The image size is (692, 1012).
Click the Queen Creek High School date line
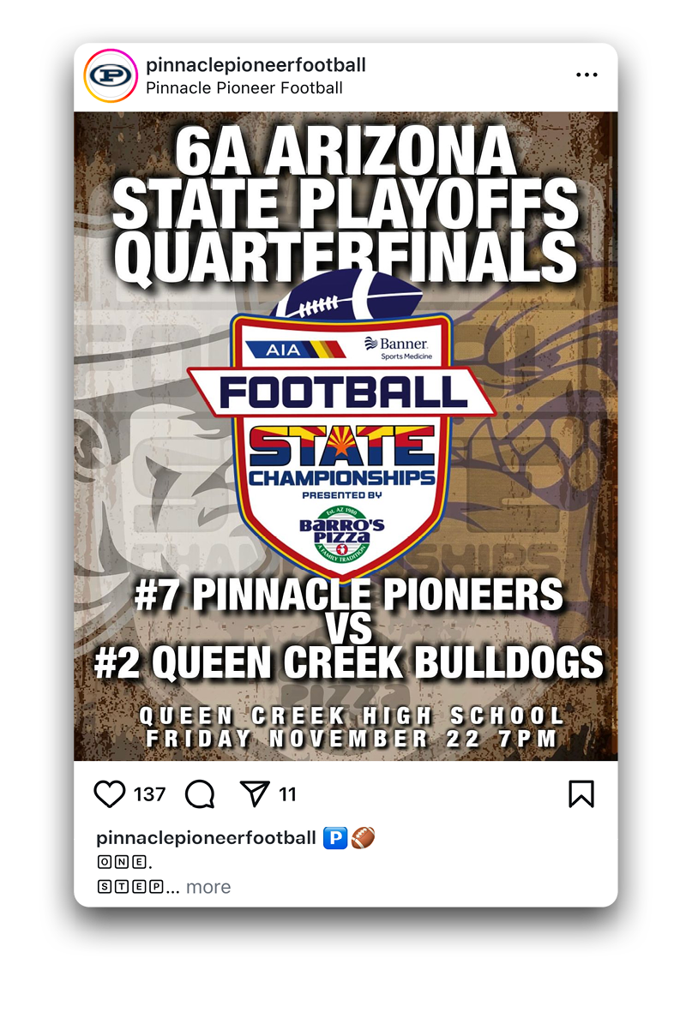tap(352, 728)
